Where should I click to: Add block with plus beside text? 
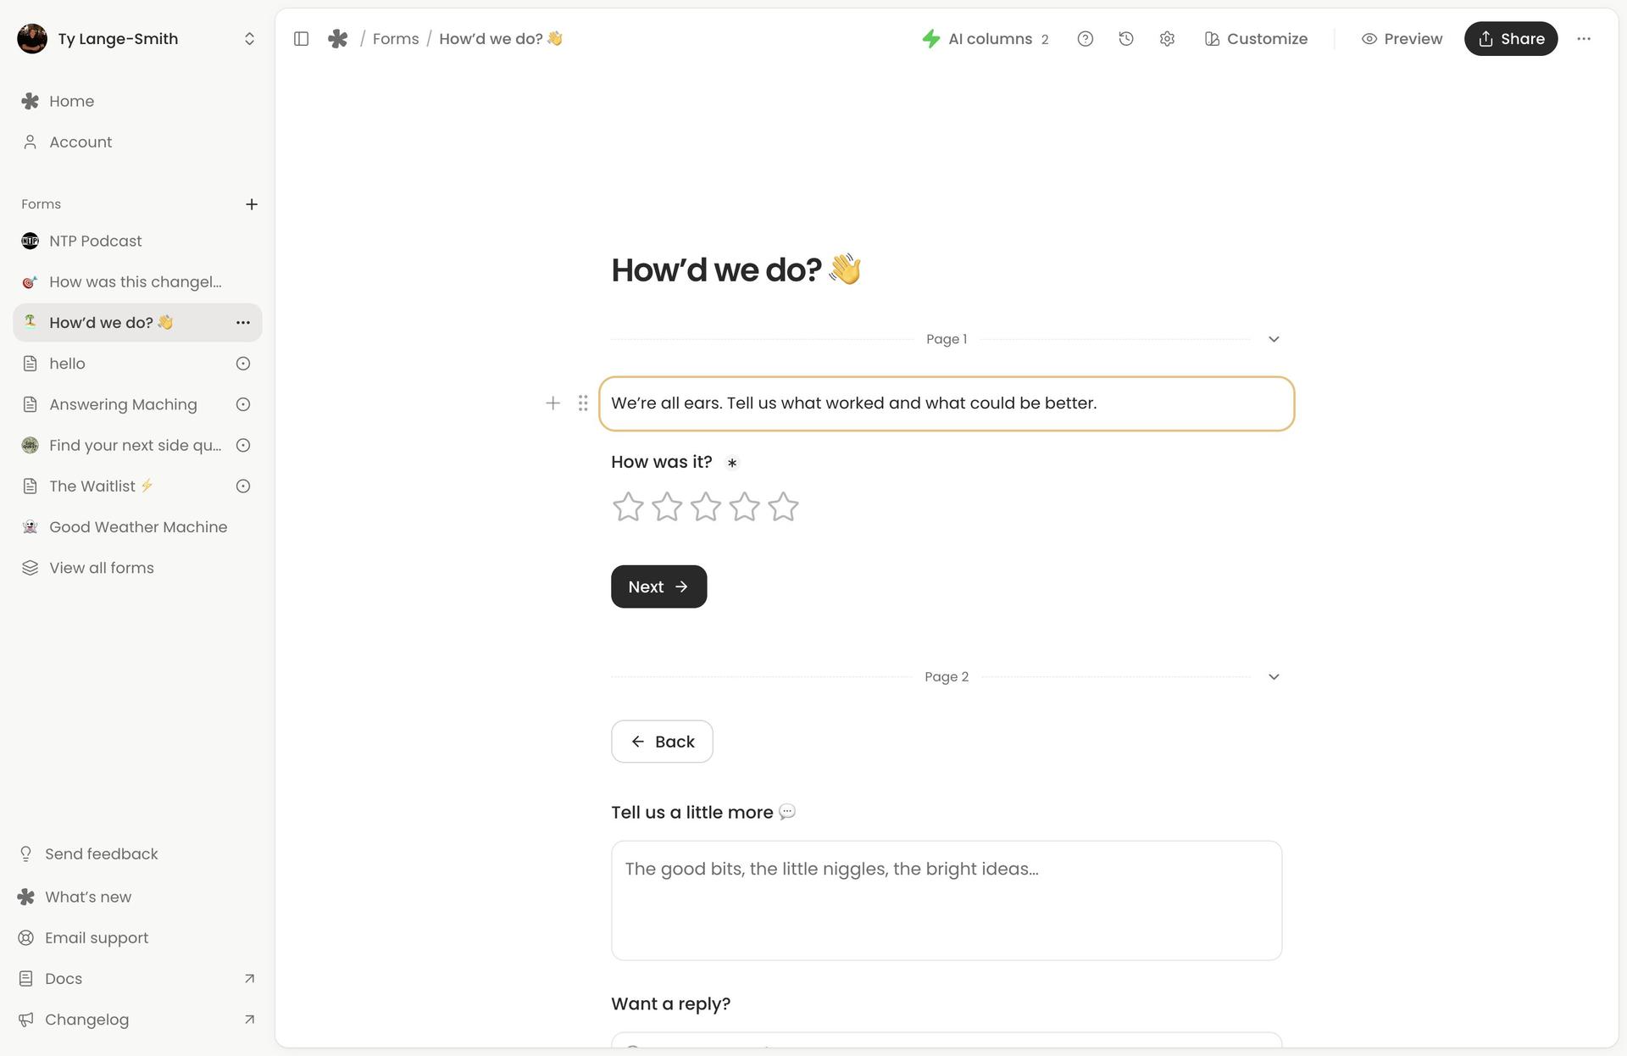(553, 403)
